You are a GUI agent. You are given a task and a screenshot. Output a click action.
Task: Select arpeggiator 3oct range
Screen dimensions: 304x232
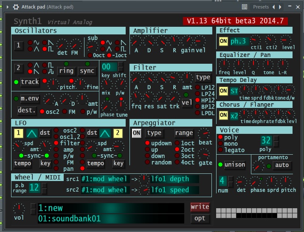coord(177,156)
